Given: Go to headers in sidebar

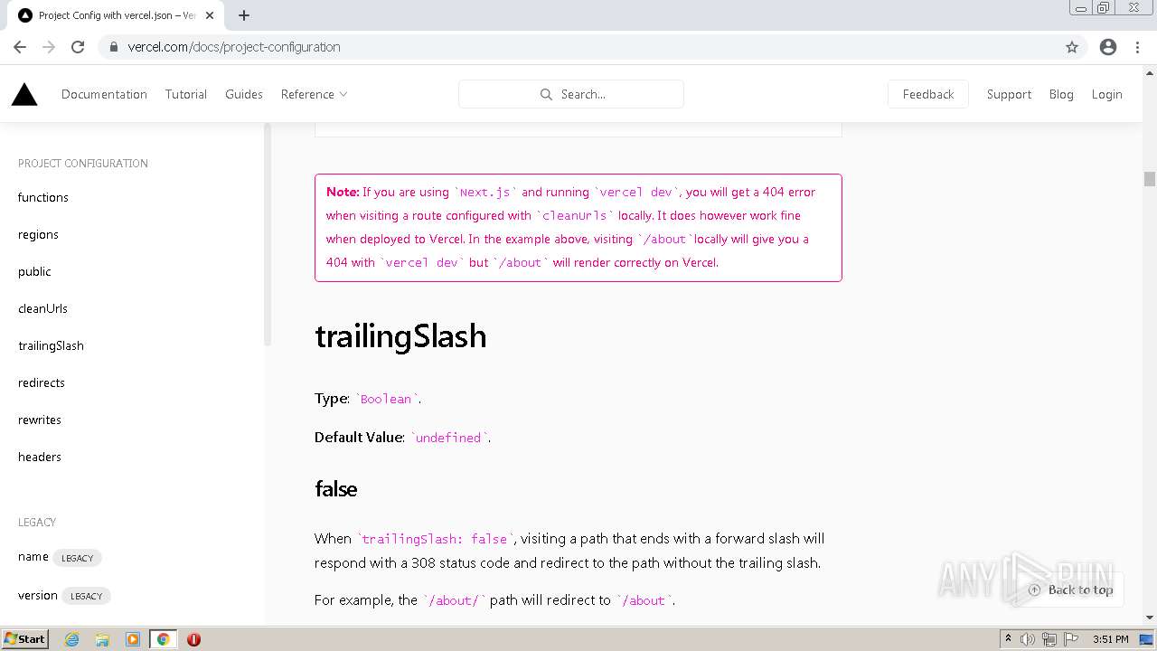Looking at the screenshot, I should coord(40,457).
